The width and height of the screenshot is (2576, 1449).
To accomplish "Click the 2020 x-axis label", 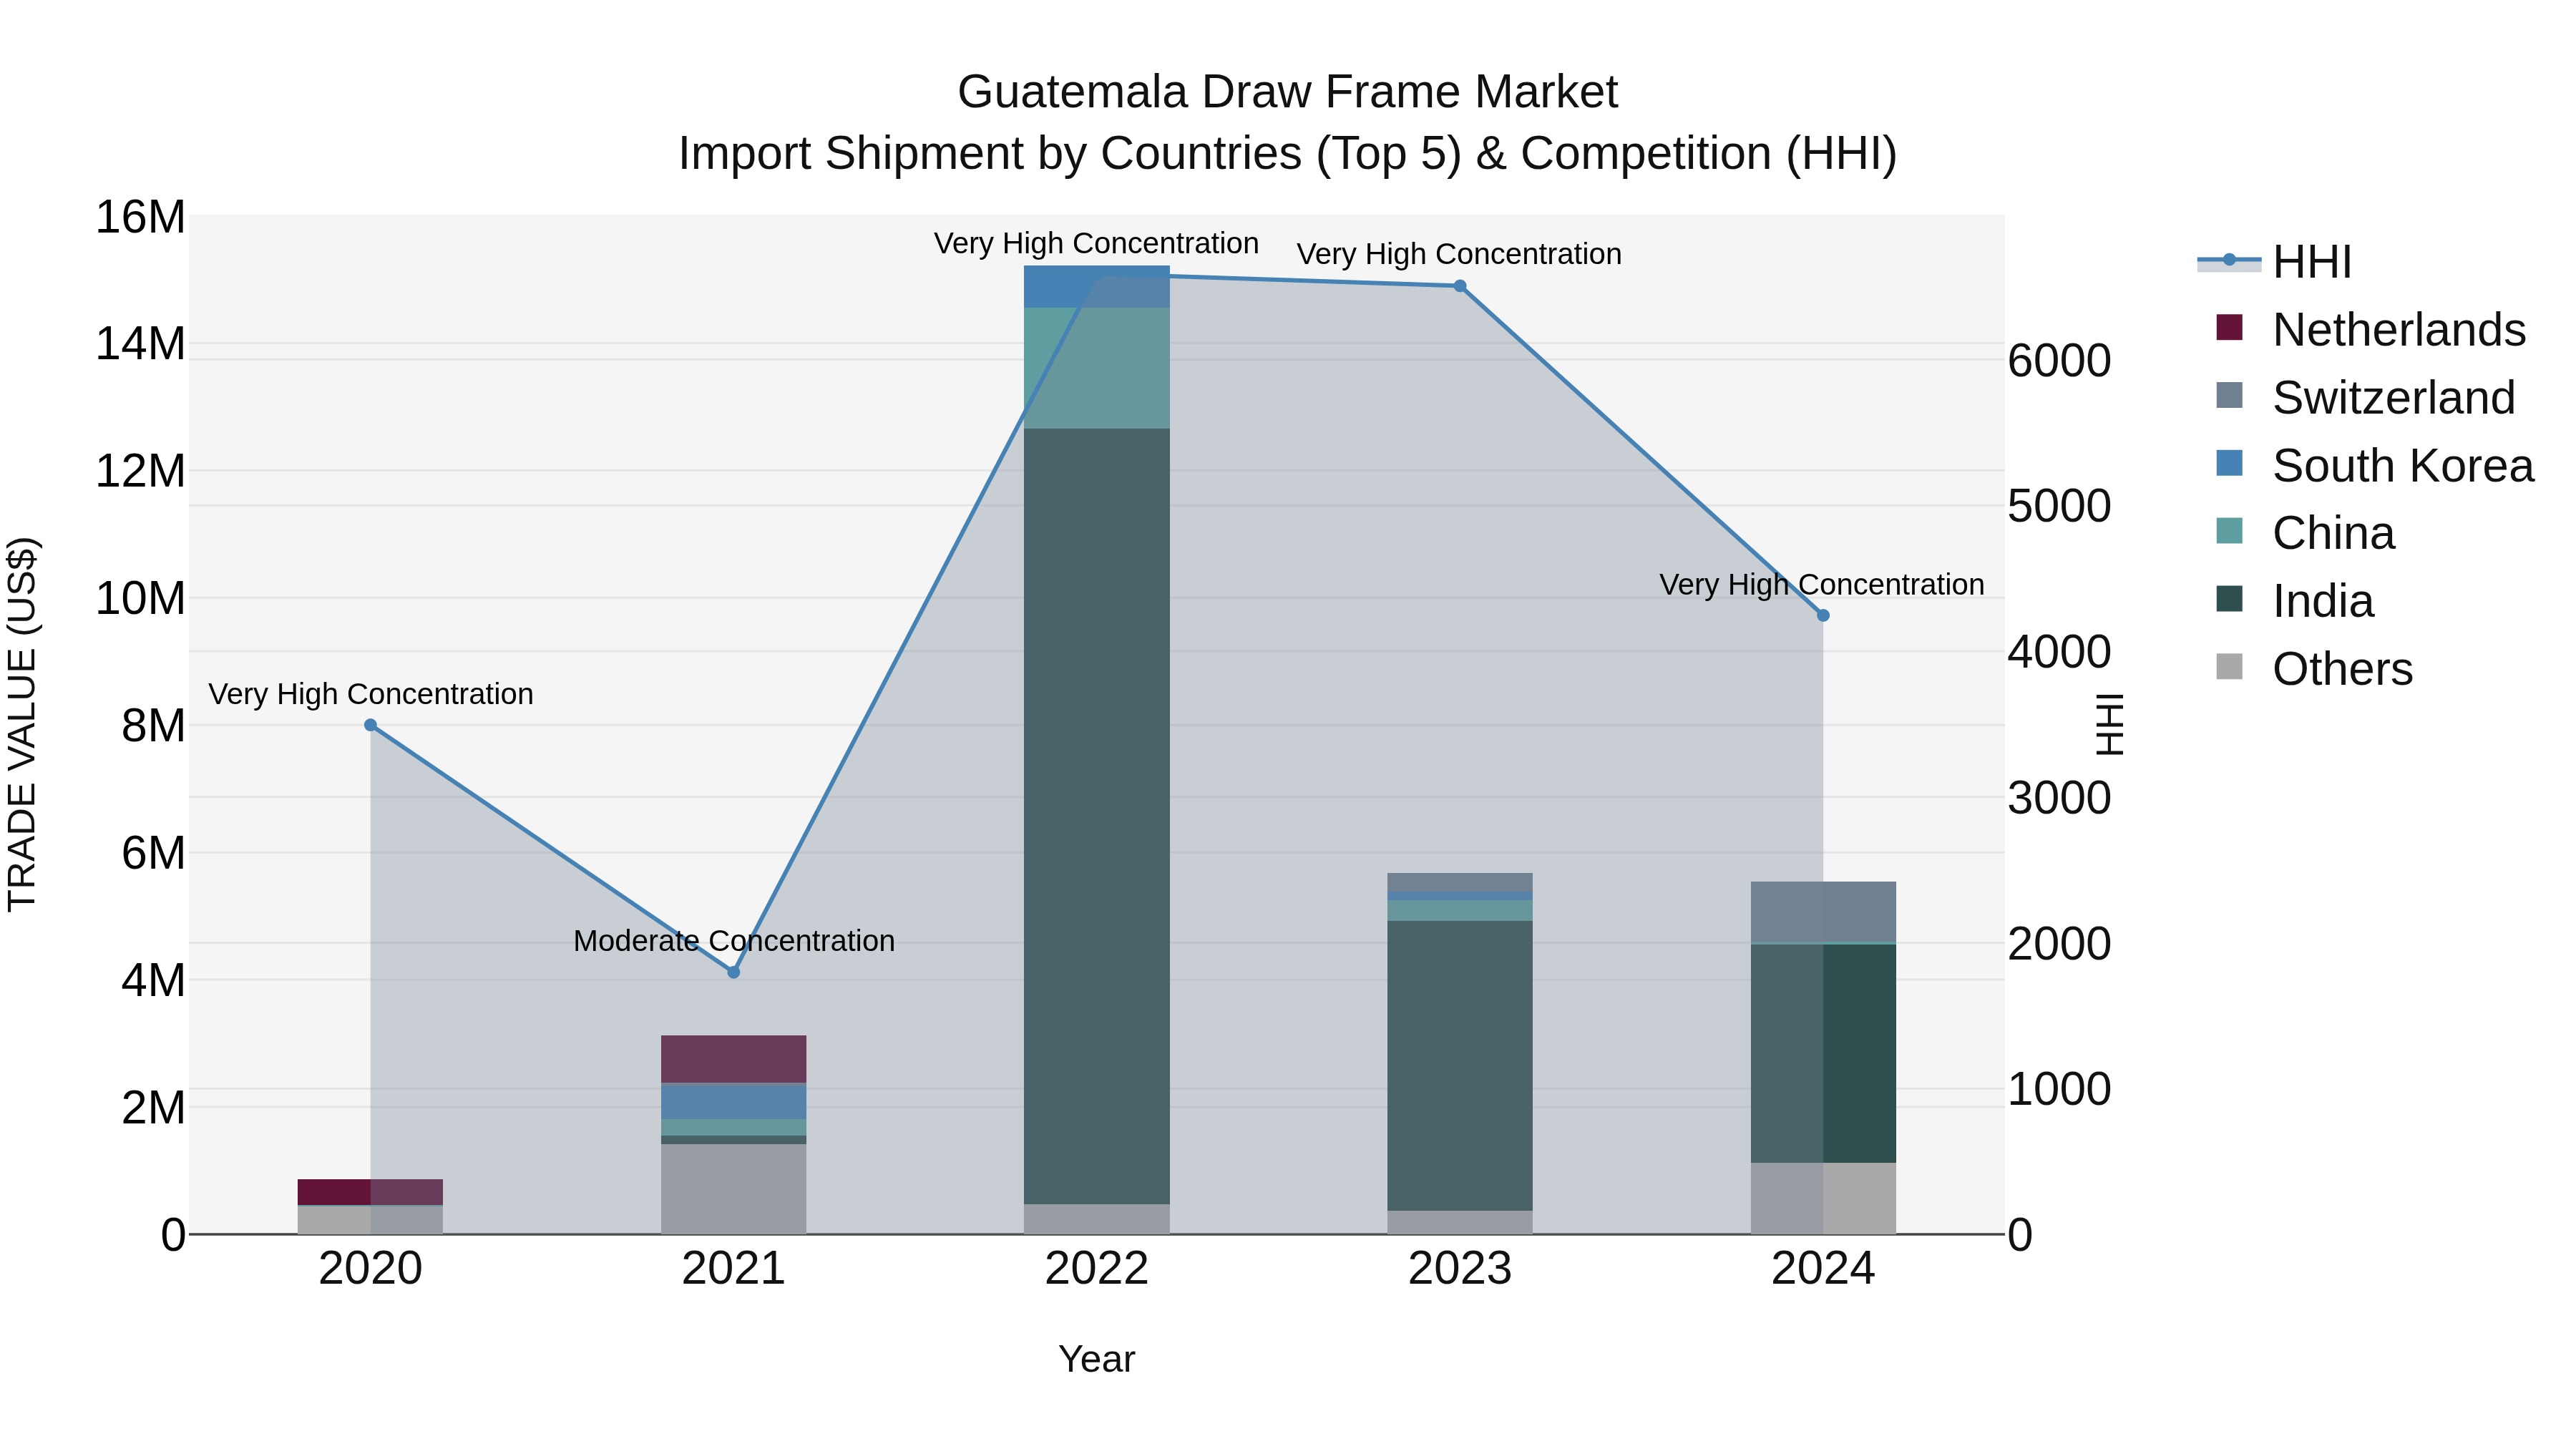I will tap(371, 1269).
